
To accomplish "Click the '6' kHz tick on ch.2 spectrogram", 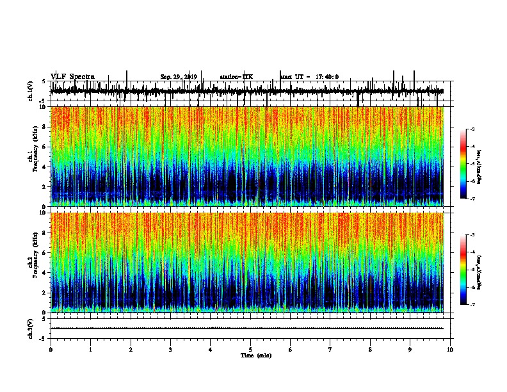I will (45, 253).
